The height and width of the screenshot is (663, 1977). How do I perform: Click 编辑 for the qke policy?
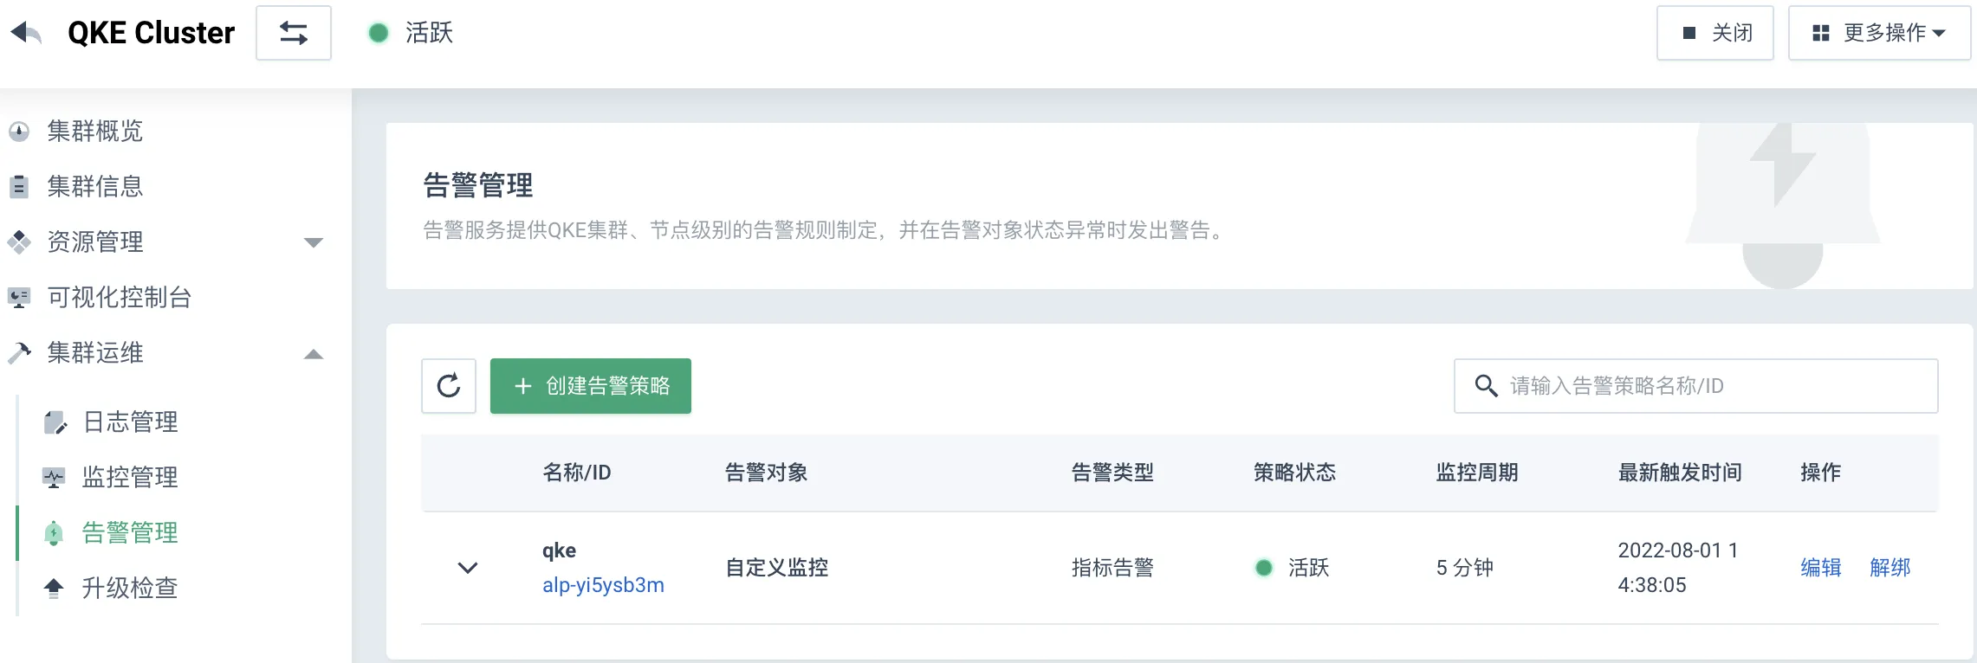point(1821,568)
